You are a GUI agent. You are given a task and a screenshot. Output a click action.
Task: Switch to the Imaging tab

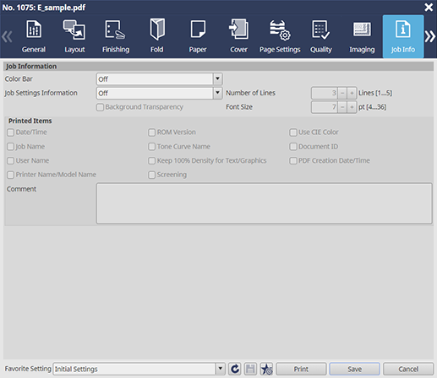362,36
